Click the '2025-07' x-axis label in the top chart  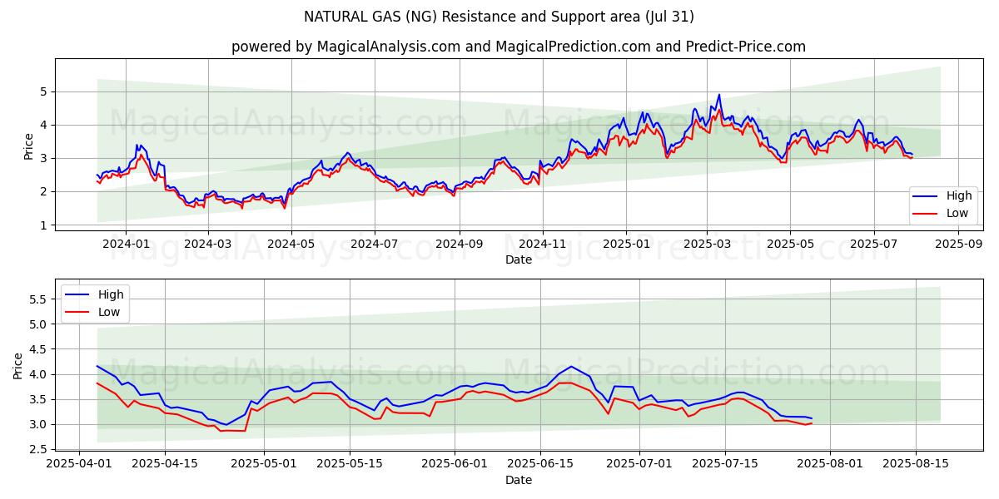(x=873, y=245)
